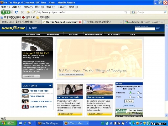
Task: Click the help question mark language bar icon
Action: [123, 123]
